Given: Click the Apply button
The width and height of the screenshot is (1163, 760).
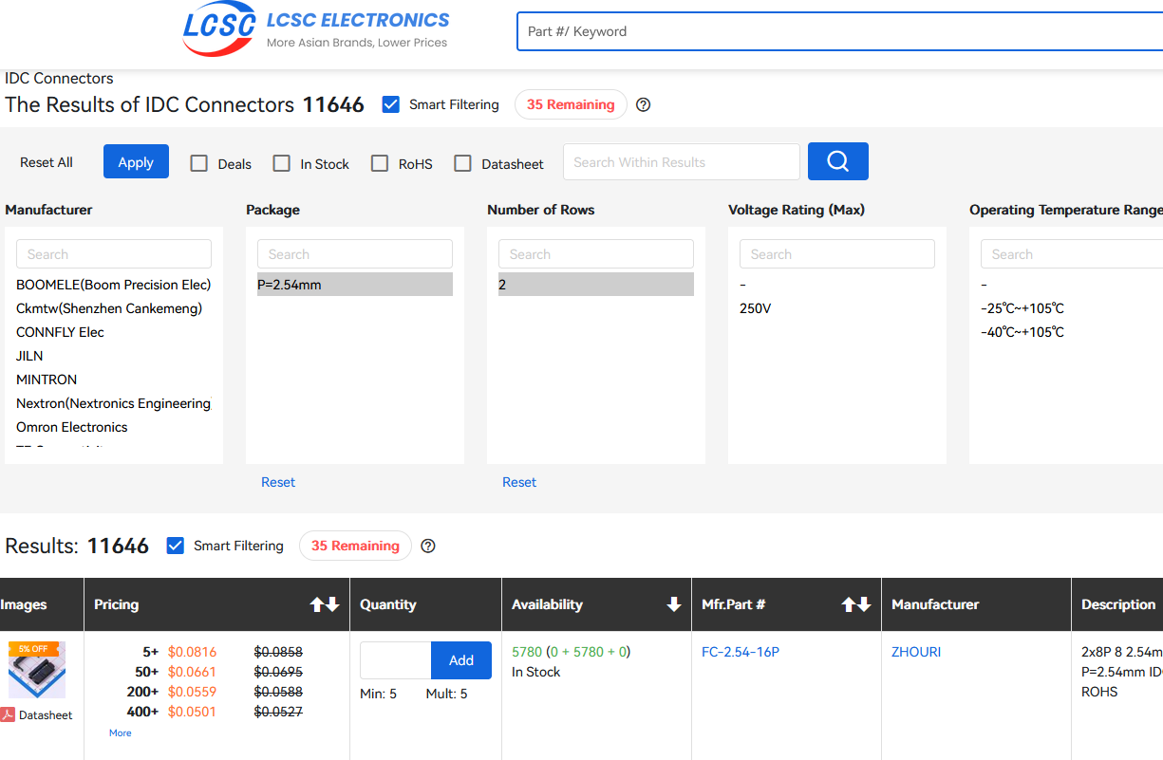Looking at the screenshot, I should (136, 161).
